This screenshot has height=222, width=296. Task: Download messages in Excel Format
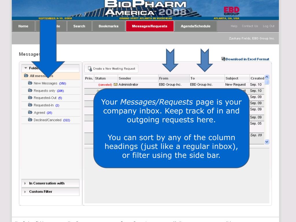(x=247, y=59)
